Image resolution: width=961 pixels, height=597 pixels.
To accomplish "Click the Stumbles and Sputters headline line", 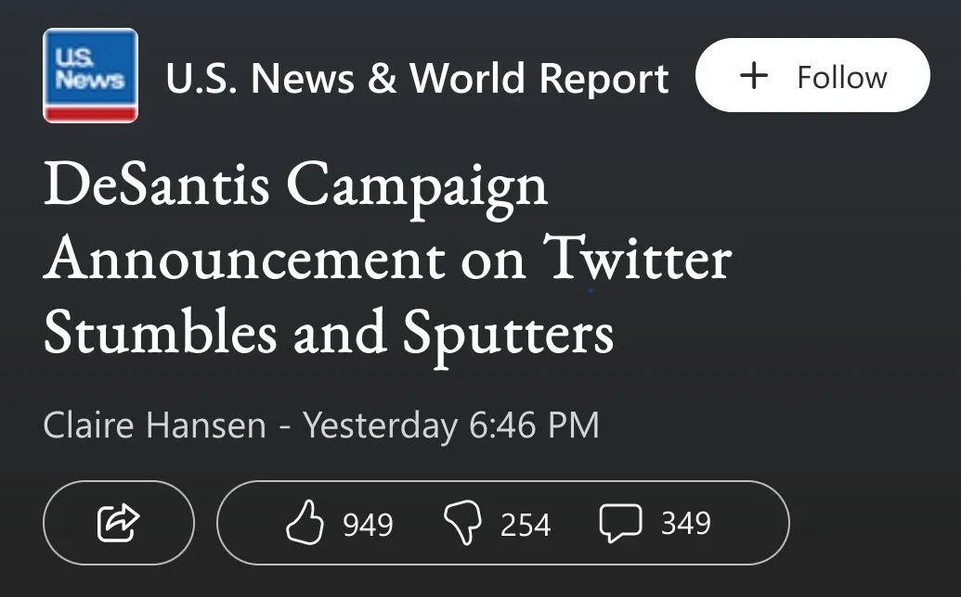I will tap(328, 332).
